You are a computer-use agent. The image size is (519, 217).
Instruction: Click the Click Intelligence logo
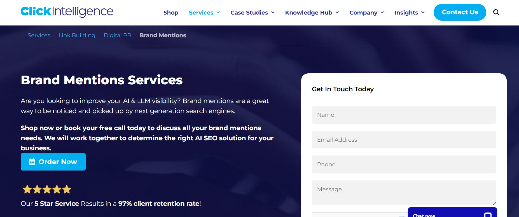pyautogui.click(x=67, y=12)
